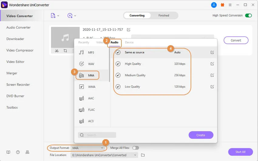Select WAV format
258x161 pixels.
tap(91, 64)
